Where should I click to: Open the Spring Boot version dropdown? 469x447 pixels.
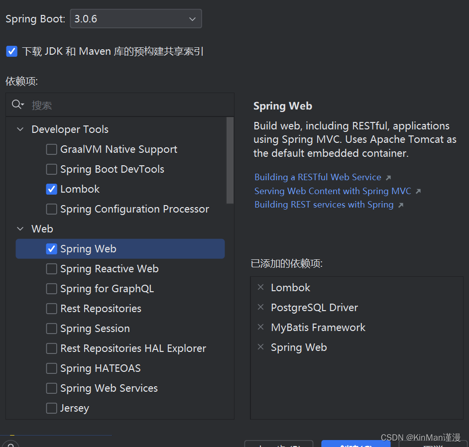136,19
